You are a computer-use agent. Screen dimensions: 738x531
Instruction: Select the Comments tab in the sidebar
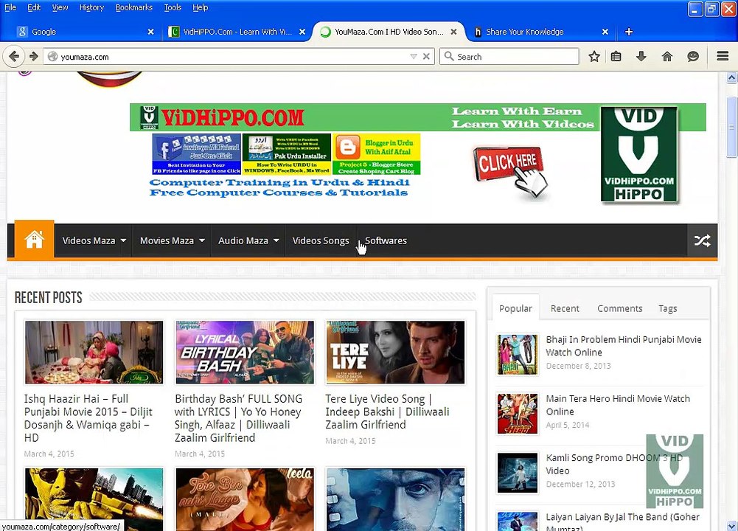(619, 308)
